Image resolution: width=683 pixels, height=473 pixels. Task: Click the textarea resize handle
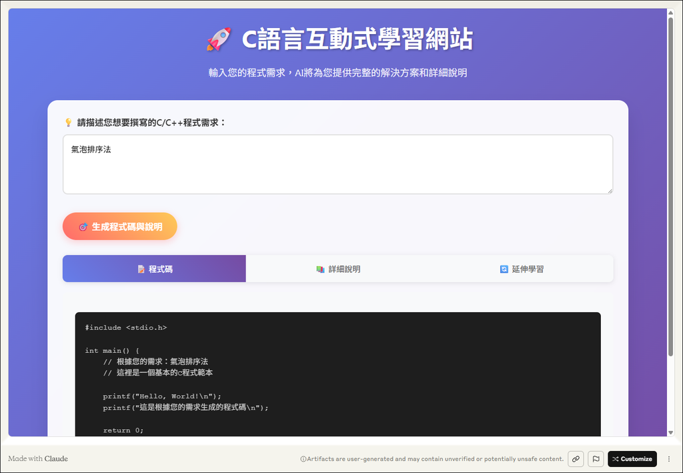click(x=610, y=190)
